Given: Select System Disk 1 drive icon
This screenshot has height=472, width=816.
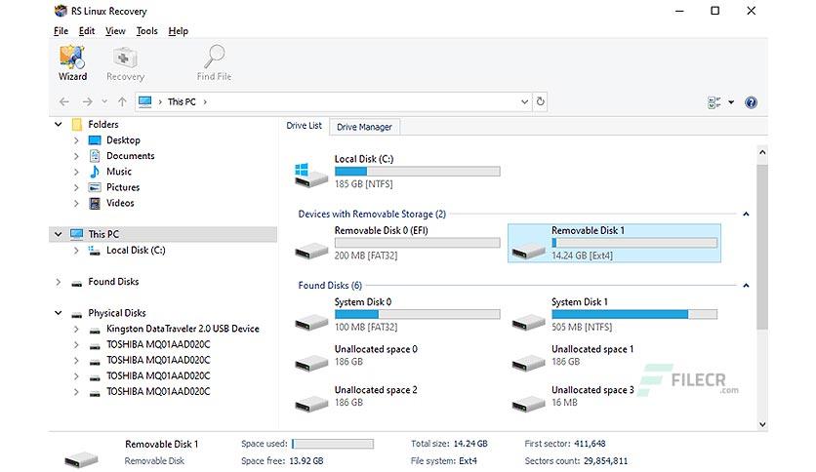Looking at the screenshot, I should [528, 322].
